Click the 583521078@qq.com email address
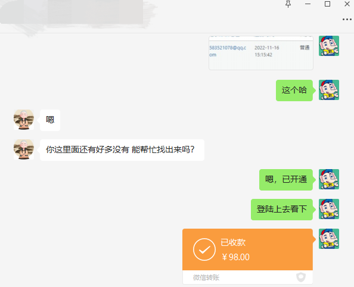 click(x=228, y=51)
